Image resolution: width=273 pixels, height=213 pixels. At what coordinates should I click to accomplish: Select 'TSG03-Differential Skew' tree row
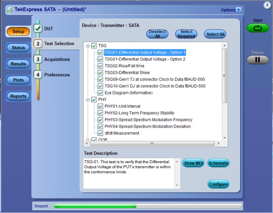click(127, 73)
